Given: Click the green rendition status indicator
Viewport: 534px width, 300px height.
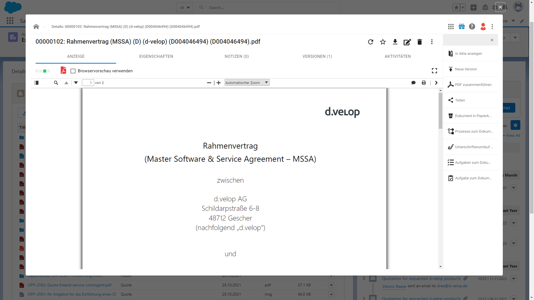Looking at the screenshot, I should 45,71.
